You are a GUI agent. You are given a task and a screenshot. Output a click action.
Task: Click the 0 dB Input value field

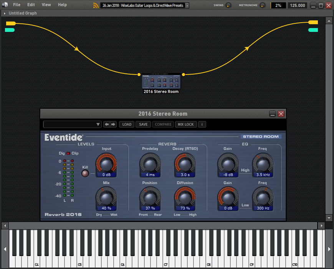pyautogui.click(x=106, y=175)
